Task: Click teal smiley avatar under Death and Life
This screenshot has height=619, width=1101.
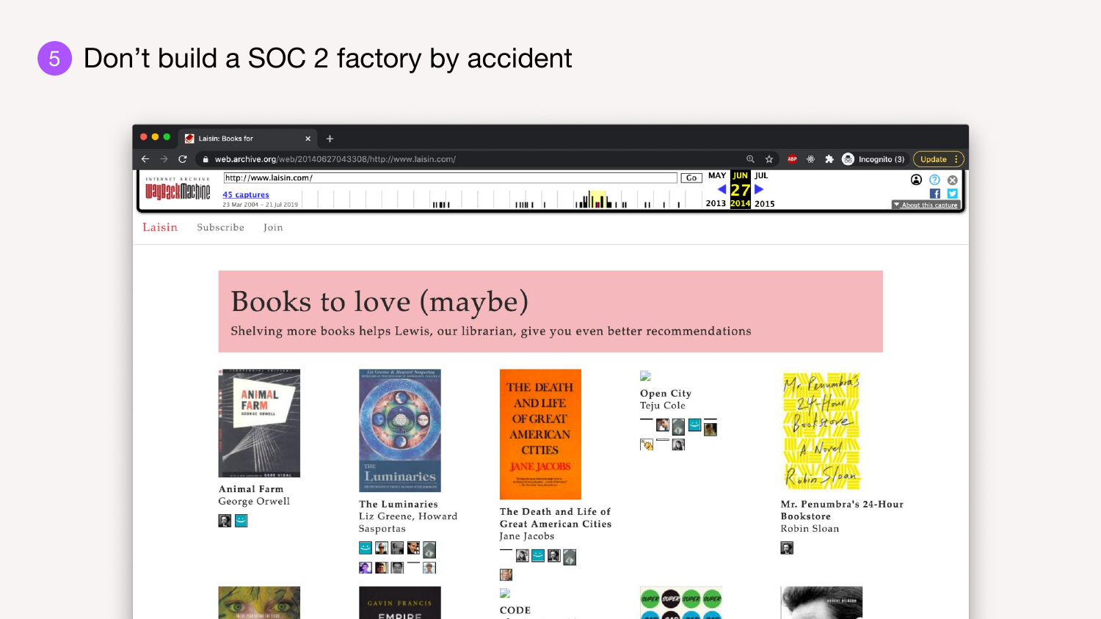Action: coord(538,556)
